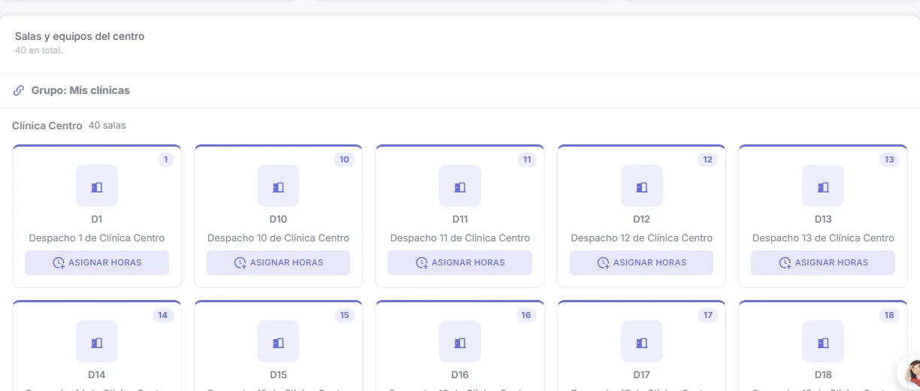Click the room door icon of D15 card
The width and height of the screenshot is (920, 391).
[278, 341]
